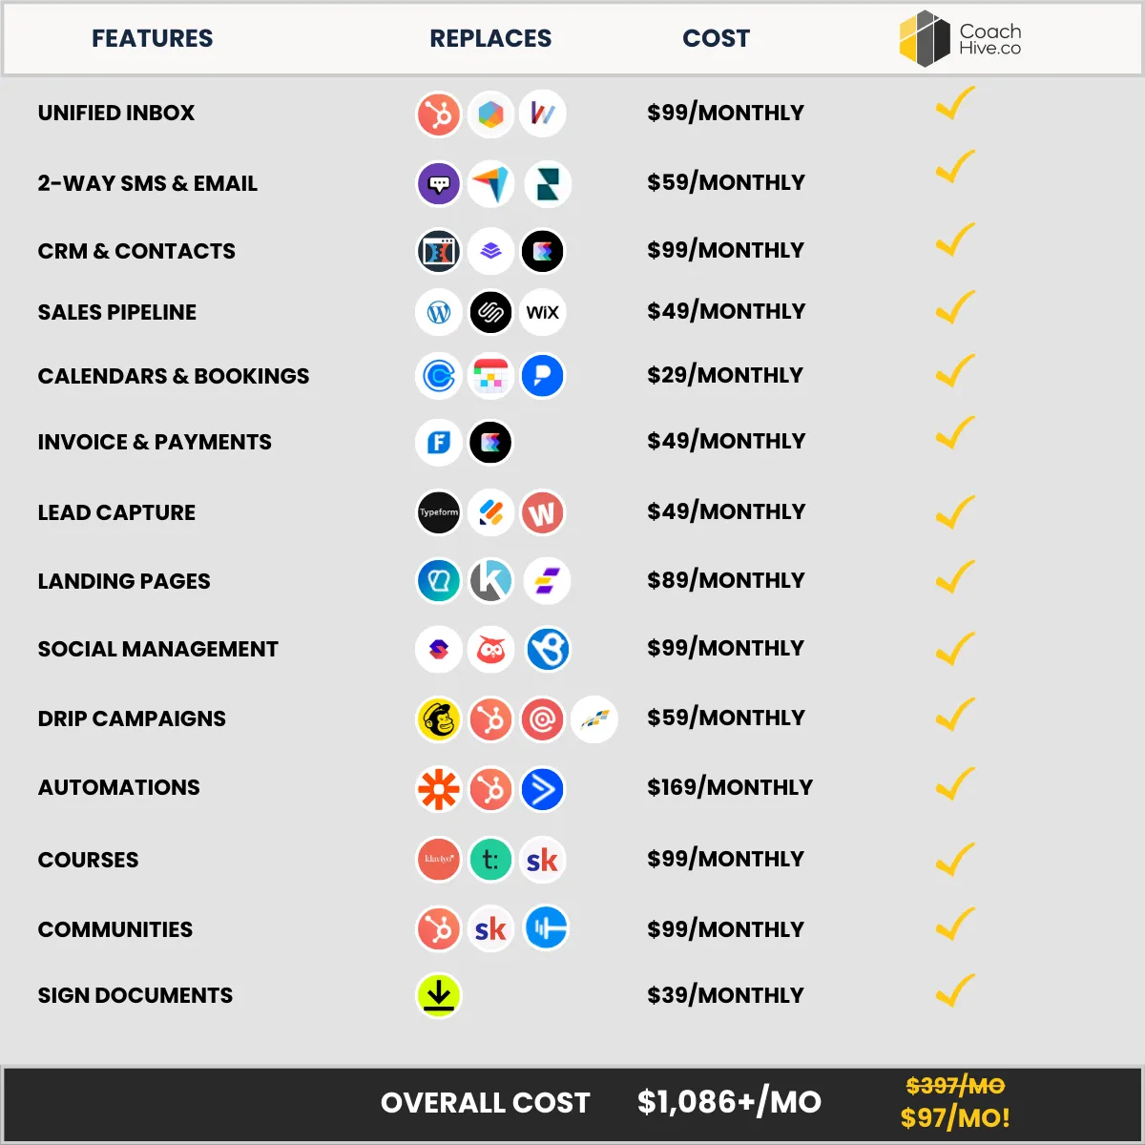Click the download arrow icon in Sign Documents

click(439, 995)
